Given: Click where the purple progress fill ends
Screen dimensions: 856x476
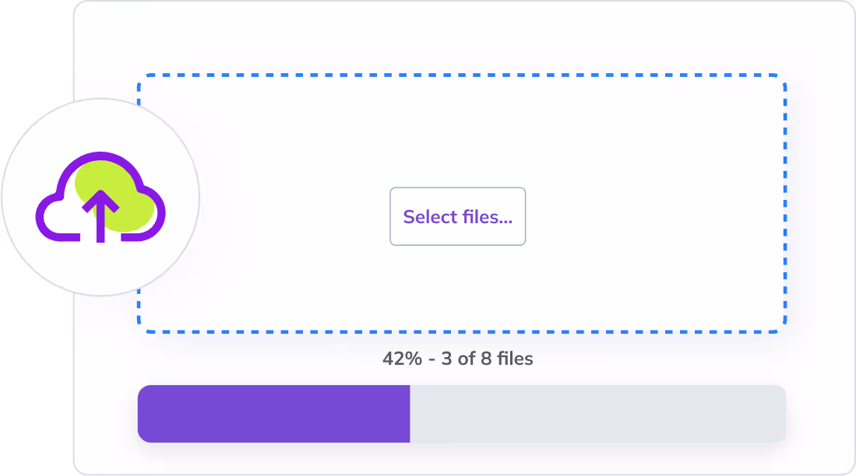Looking at the screenshot, I should pyautogui.click(x=410, y=414).
